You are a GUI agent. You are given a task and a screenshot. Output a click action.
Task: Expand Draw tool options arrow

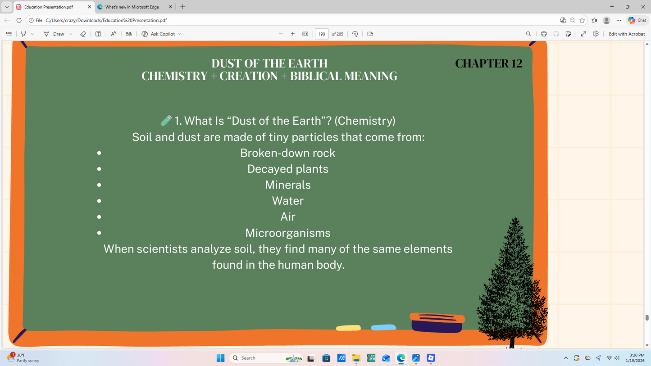(x=71, y=34)
